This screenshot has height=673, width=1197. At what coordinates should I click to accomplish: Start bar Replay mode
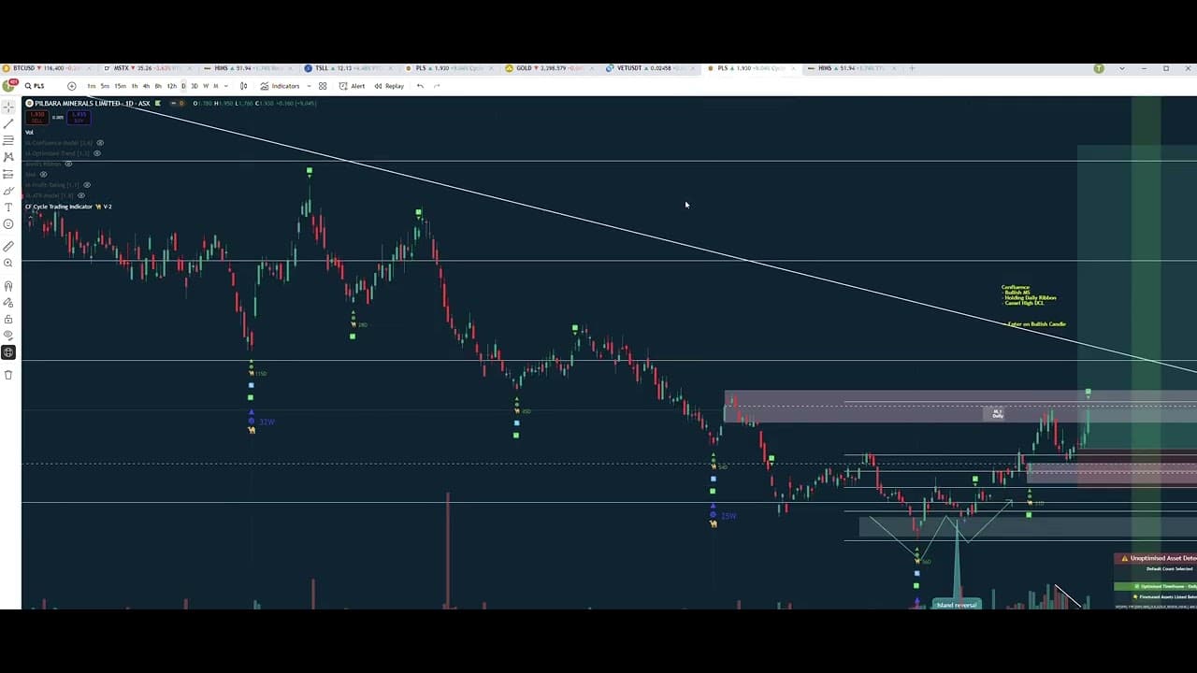click(389, 86)
